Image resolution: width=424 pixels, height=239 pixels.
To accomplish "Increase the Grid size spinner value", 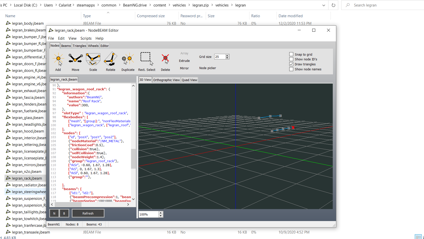I will 227,56.
